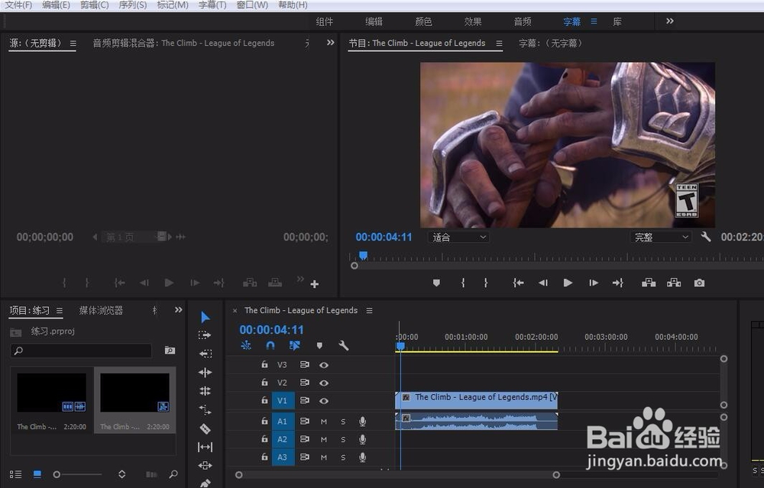
Task: Click project panel search field
Action: tap(81, 351)
